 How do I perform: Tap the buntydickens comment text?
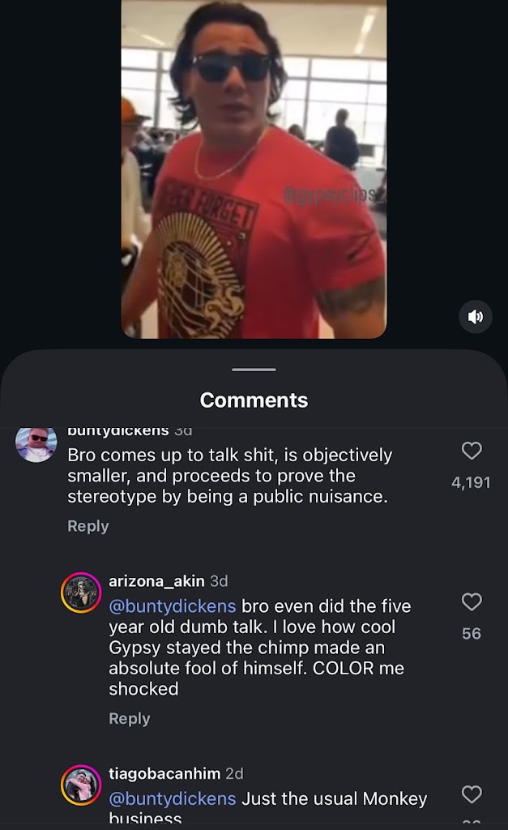click(229, 476)
